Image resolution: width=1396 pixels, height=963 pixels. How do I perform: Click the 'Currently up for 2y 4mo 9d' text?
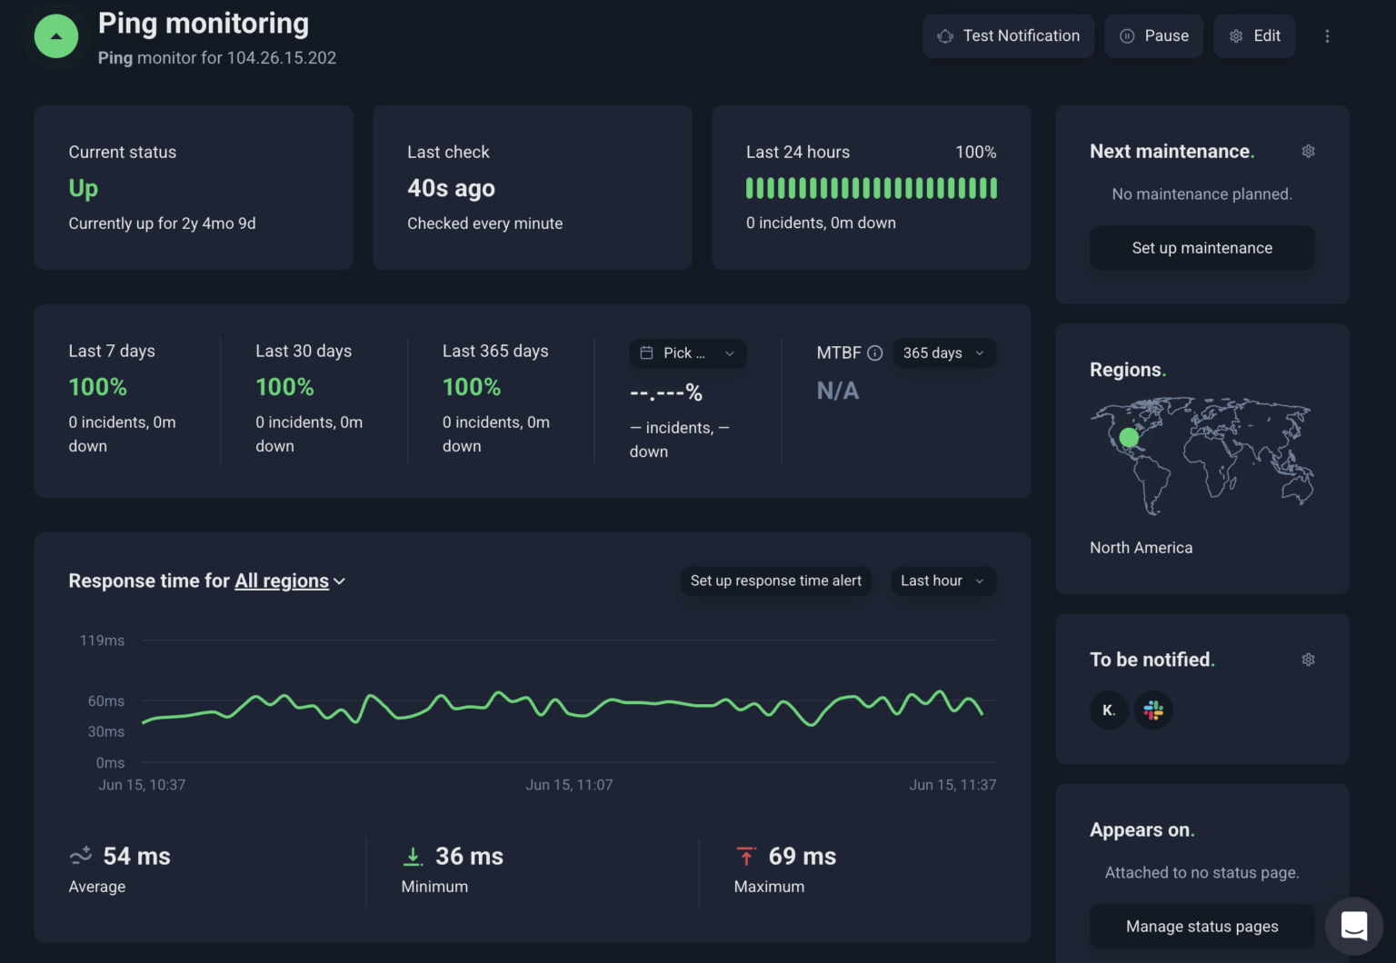162,223
